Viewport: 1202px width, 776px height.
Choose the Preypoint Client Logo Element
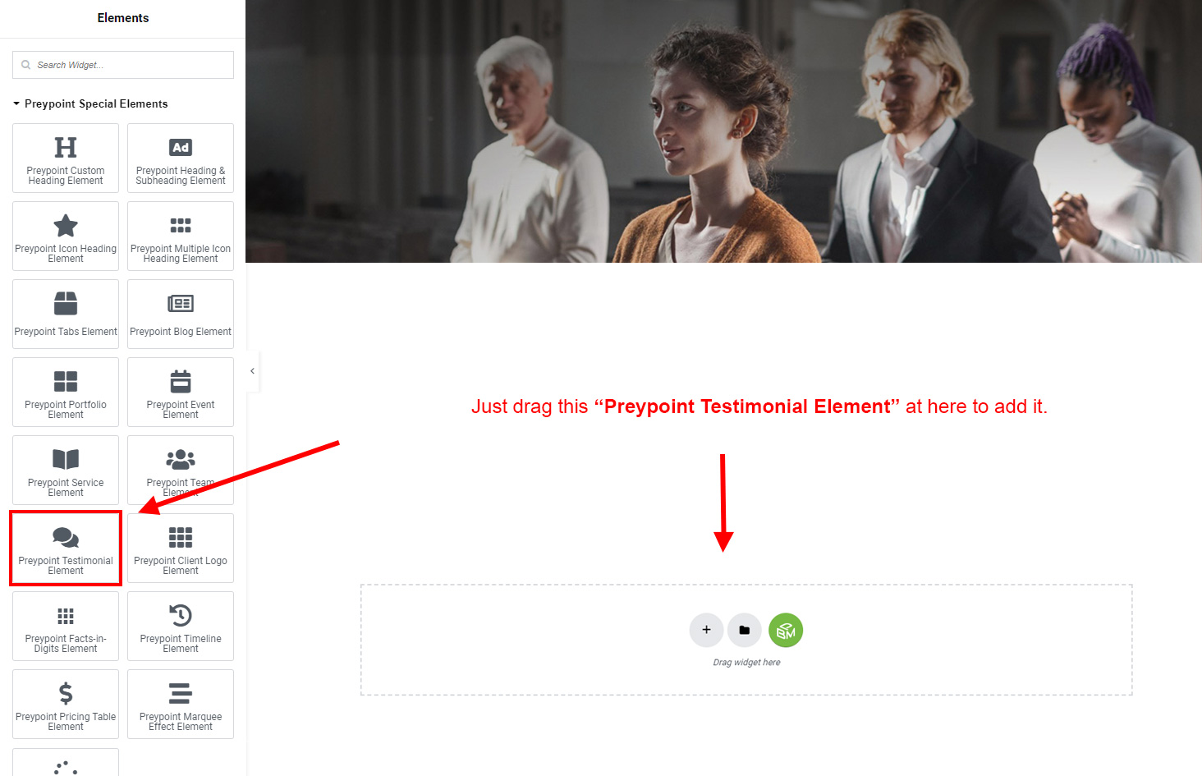(x=181, y=548)
